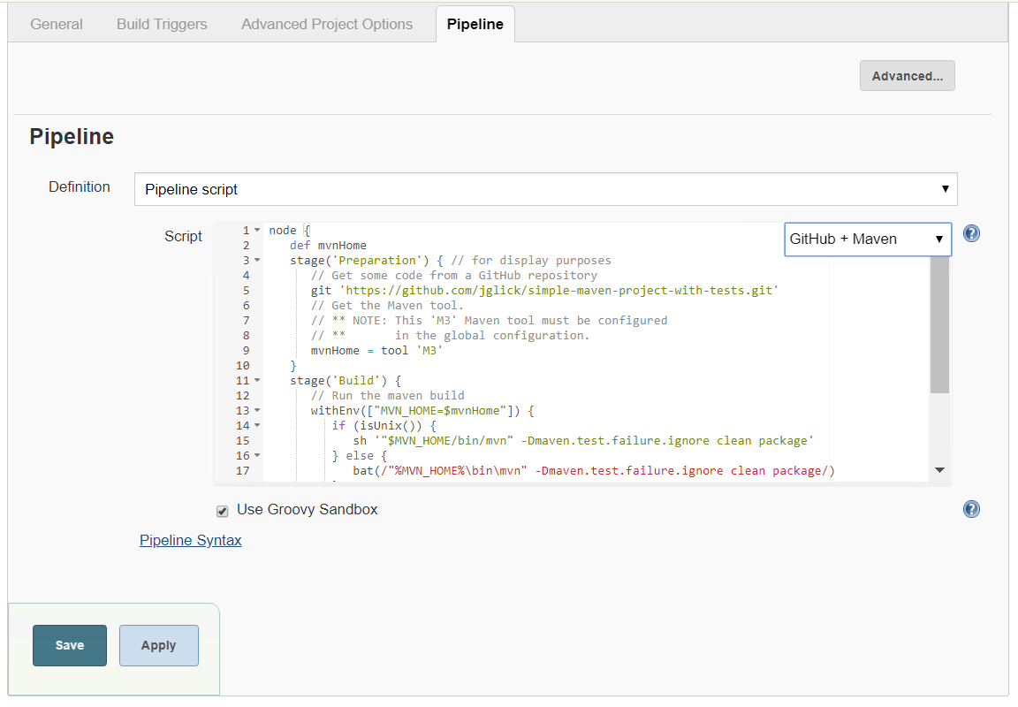Click the Advanced... button
Screen dimensions: 1018x707
pos(907,76)
